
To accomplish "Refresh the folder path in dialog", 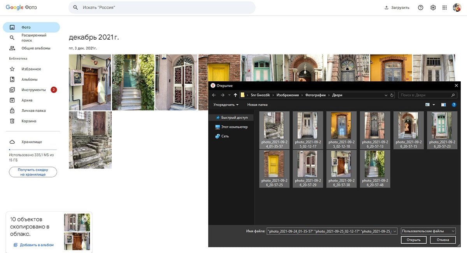I will click(x=392, y=95).
